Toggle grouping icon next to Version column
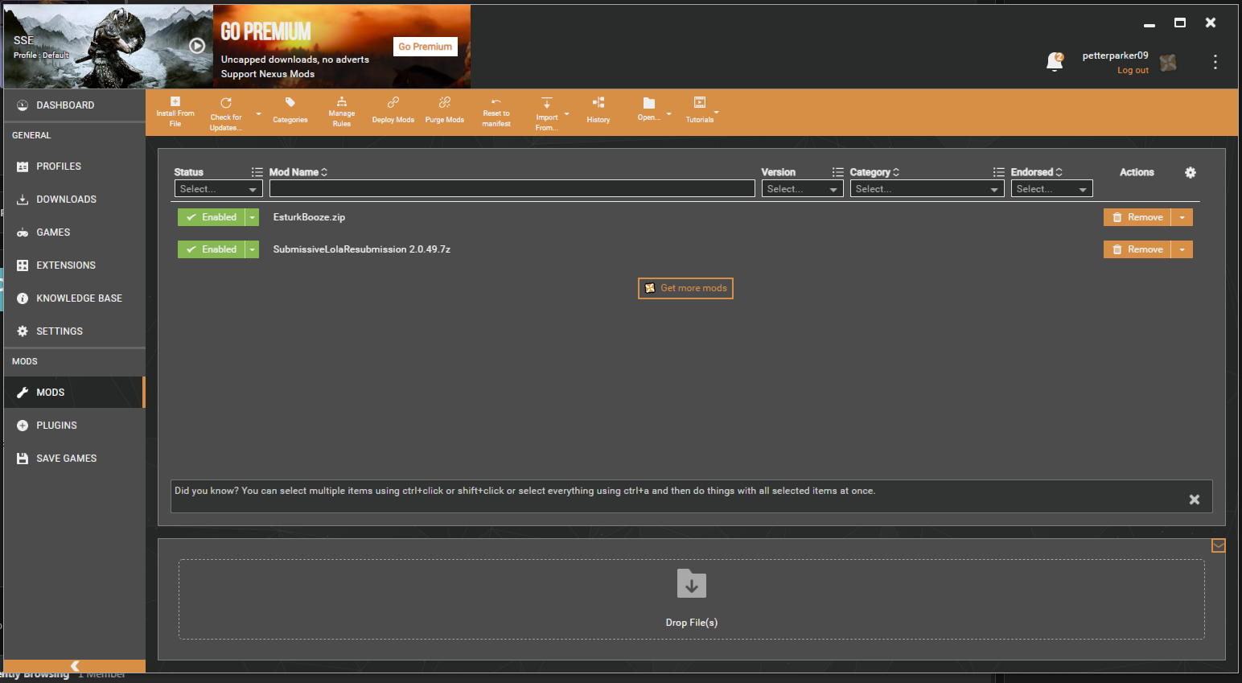Image resolution: width=1242 pixels, height=683 pixels. tap(838, 172)
